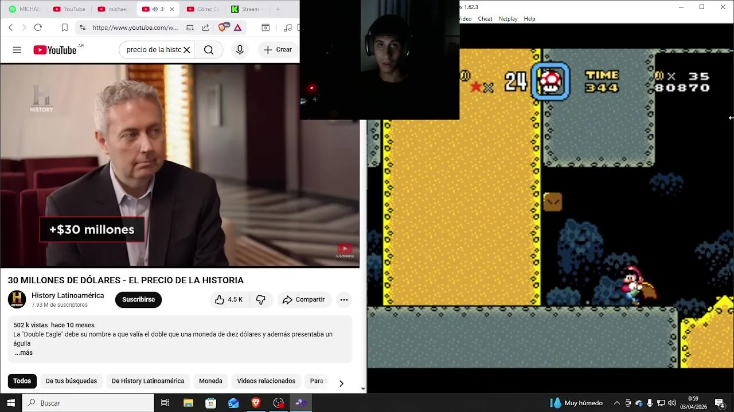Open site settings icon in address bar
The width and height of the screenshot is (734, 412).
83,27
